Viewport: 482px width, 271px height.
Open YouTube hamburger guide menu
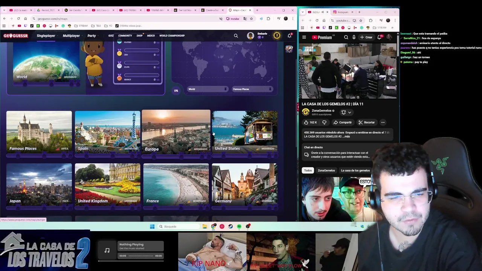pos(304,37)
